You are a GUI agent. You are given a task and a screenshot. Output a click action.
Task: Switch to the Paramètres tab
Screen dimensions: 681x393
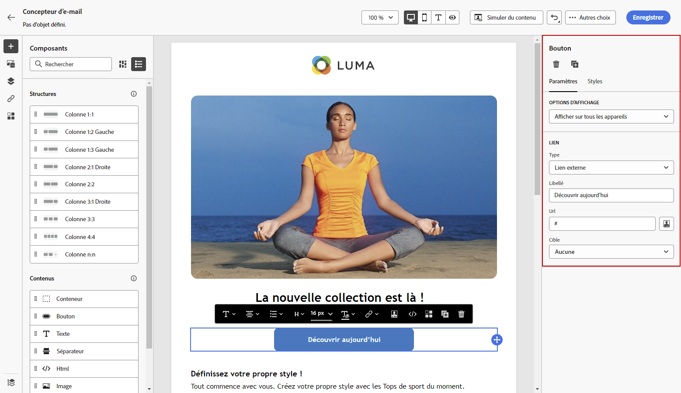(x=563, y=81)
